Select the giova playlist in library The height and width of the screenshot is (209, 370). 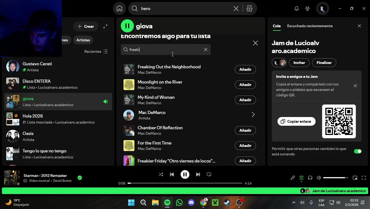pos(58,102)
